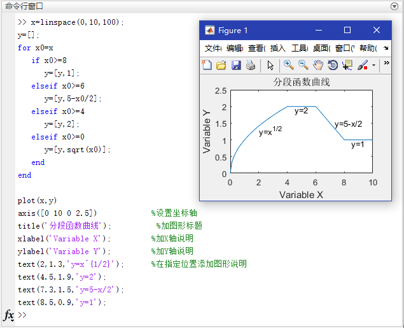Open the 查看 menu in Figure 1
This screenshot has width=404, height=328.
coord(256,48)
